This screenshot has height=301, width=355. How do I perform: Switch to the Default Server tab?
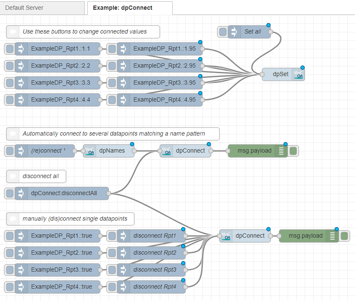pos(24,8)
